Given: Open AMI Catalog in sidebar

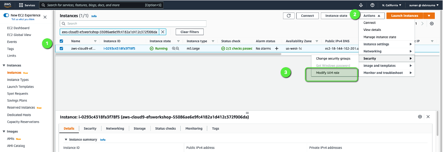Looking at the screenshot, I should coord(16,146).
